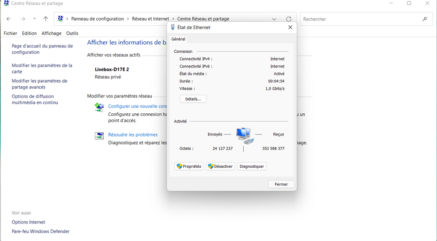Click in the Rechercher search field
This screenshot has width=437, height=241.
coord(359,19)
